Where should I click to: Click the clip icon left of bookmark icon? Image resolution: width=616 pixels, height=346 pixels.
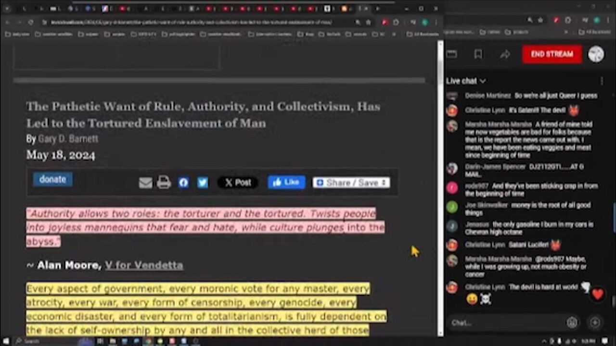click(x=451, y=54)
